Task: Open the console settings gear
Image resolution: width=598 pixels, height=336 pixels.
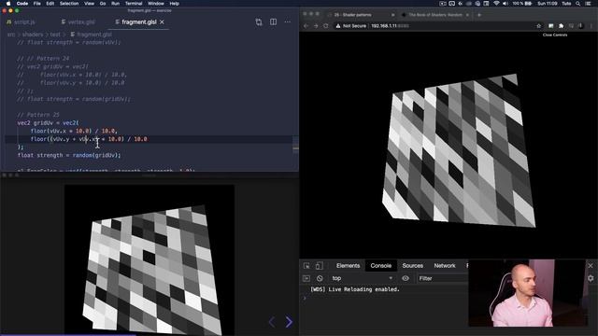Action: click(591, 278)
